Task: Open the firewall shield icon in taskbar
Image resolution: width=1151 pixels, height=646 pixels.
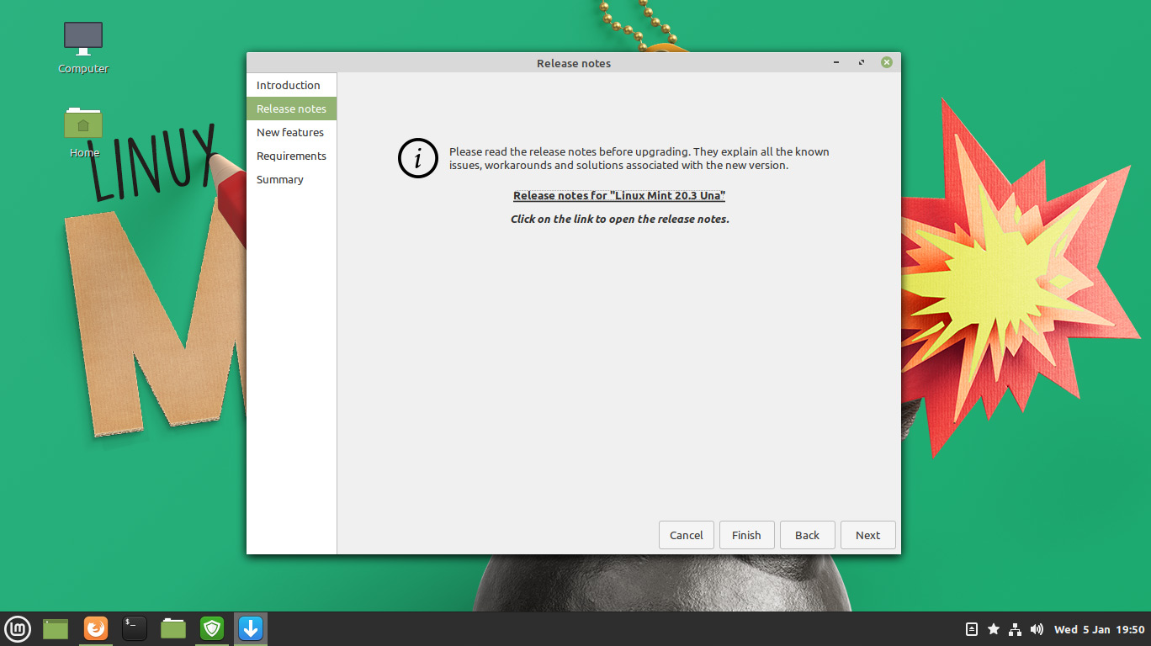Action: pos(211,628)
